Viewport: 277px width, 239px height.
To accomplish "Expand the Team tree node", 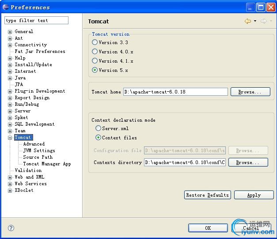I will point(10,131).
